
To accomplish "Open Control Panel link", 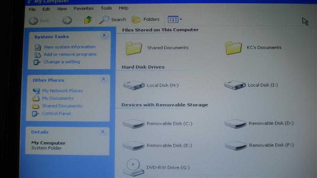I will [56, 113].
